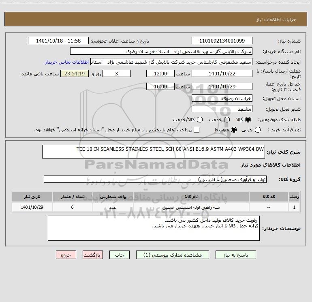This screenshot has height=302, width=312.
Task: Click the استان محل تحویل label
Action: [x=282, y=99]
